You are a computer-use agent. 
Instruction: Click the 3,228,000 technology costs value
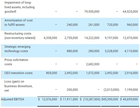pyautogui.click(x=111, y=51)
